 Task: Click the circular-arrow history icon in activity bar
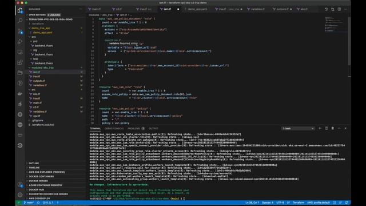click(x=20, y=145)
